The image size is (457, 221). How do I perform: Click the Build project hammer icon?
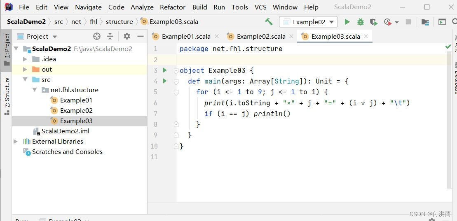pos(269,22)
